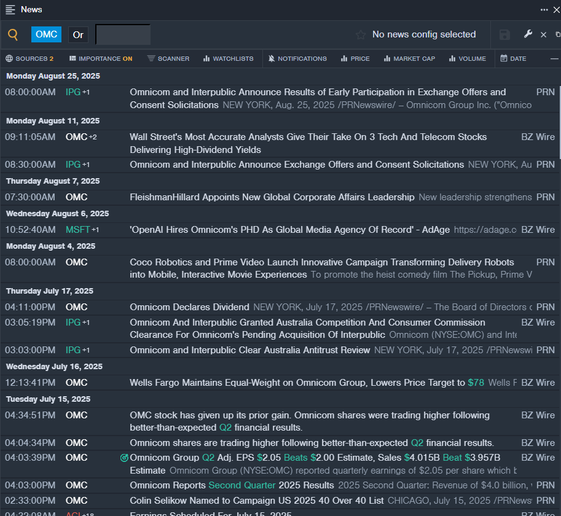This screenshot has width=561, height=516.
Task: Click the bar chart icon beside Watchlists
Action: pos(206,58)
